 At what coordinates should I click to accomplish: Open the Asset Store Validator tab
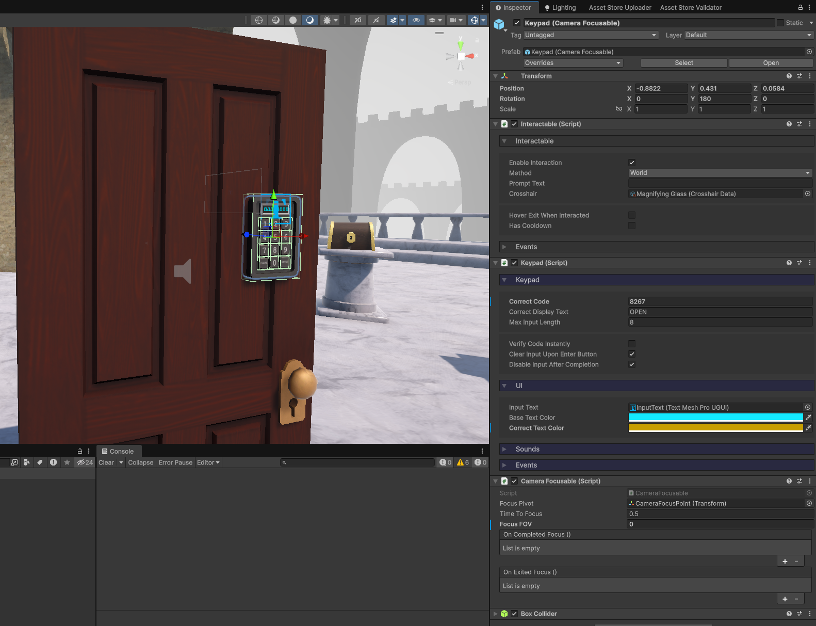coord(691,8)
